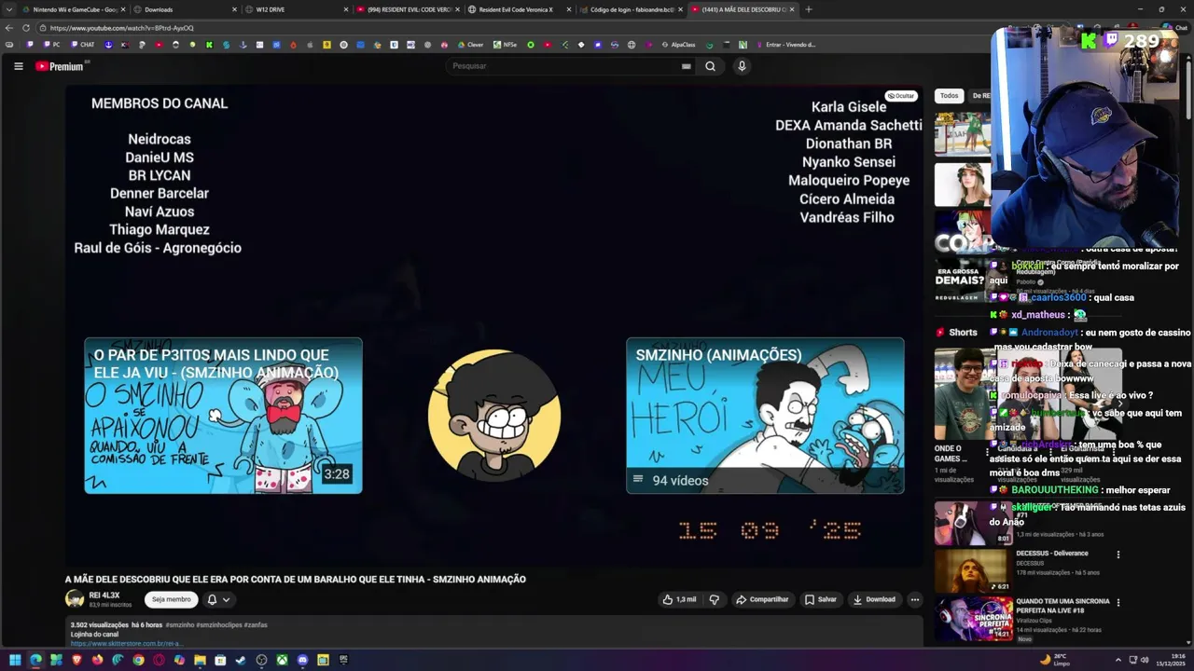Download the video via Download button
Screen dimensions: 1194x671
[x=874, y=599]
